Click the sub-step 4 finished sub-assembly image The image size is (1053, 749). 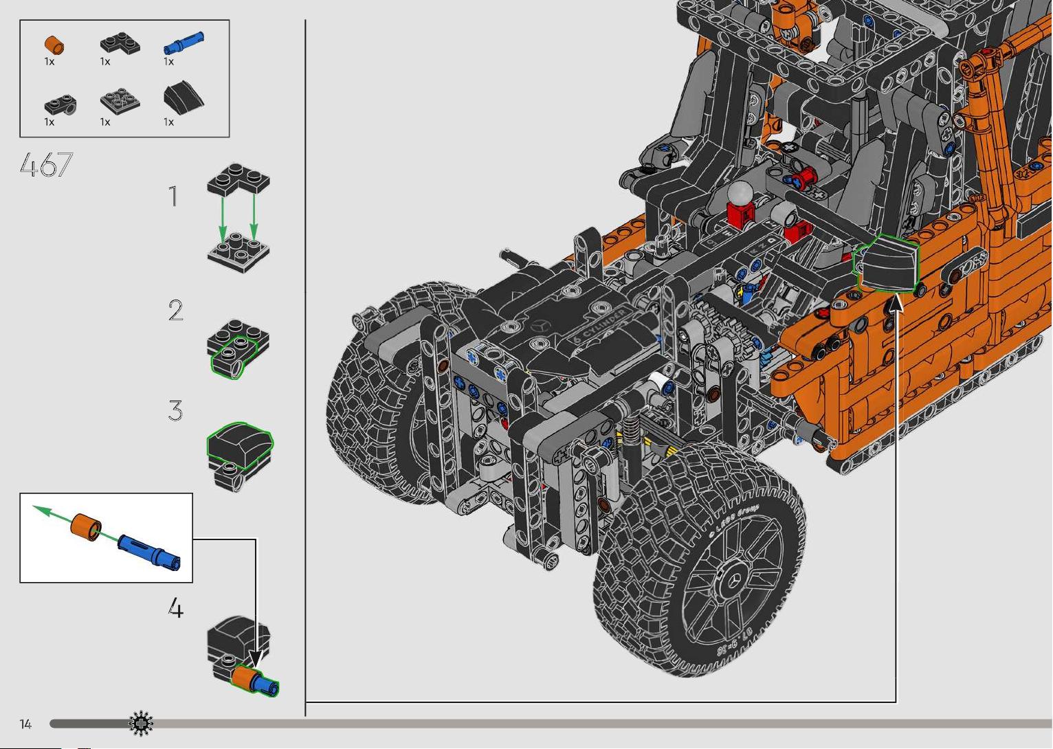243,656
